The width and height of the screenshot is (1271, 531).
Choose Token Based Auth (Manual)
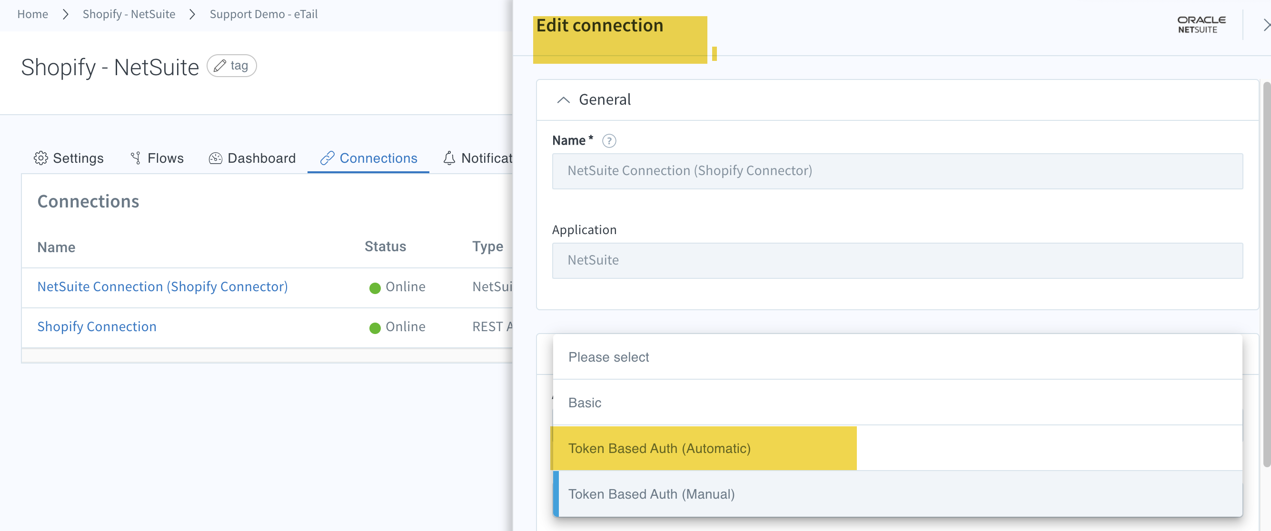pyautogui.click(x=897, y=494)
